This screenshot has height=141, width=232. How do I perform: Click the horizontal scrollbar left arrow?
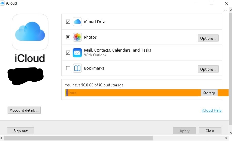(x=2, y=138)
